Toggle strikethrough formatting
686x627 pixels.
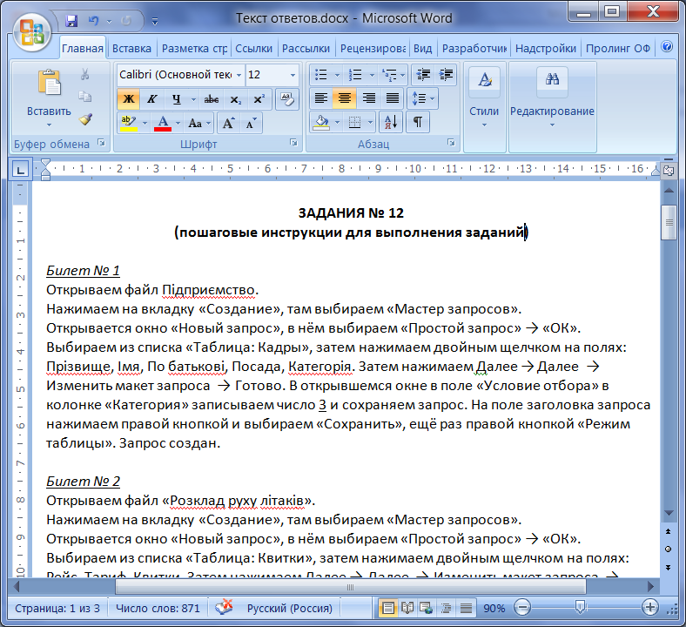point(212,99)
